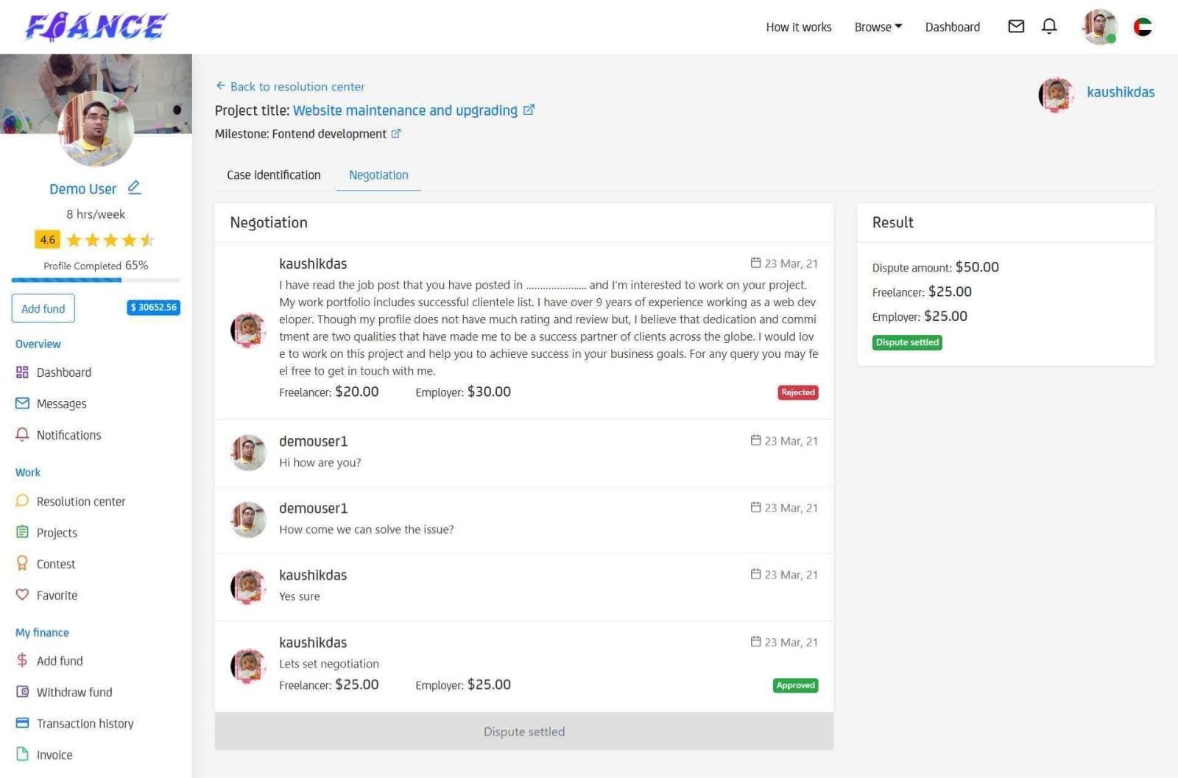
Task: Open the notification bell in header
Action: 1049,26
